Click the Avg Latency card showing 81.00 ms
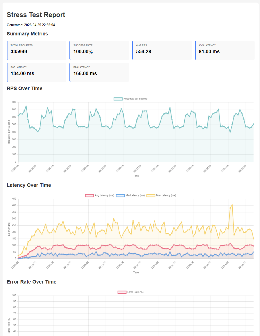The height and width of the screenshot is (336, 260). point(225,50)
